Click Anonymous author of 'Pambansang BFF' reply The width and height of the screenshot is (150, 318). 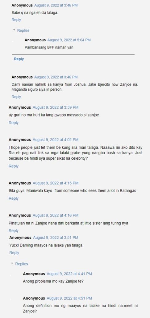pyautogui.click(x=35, y=40)
